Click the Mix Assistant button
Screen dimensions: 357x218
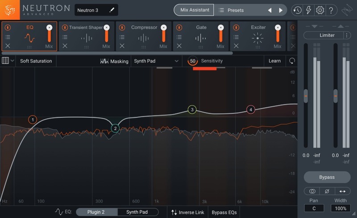coord(195,10)
